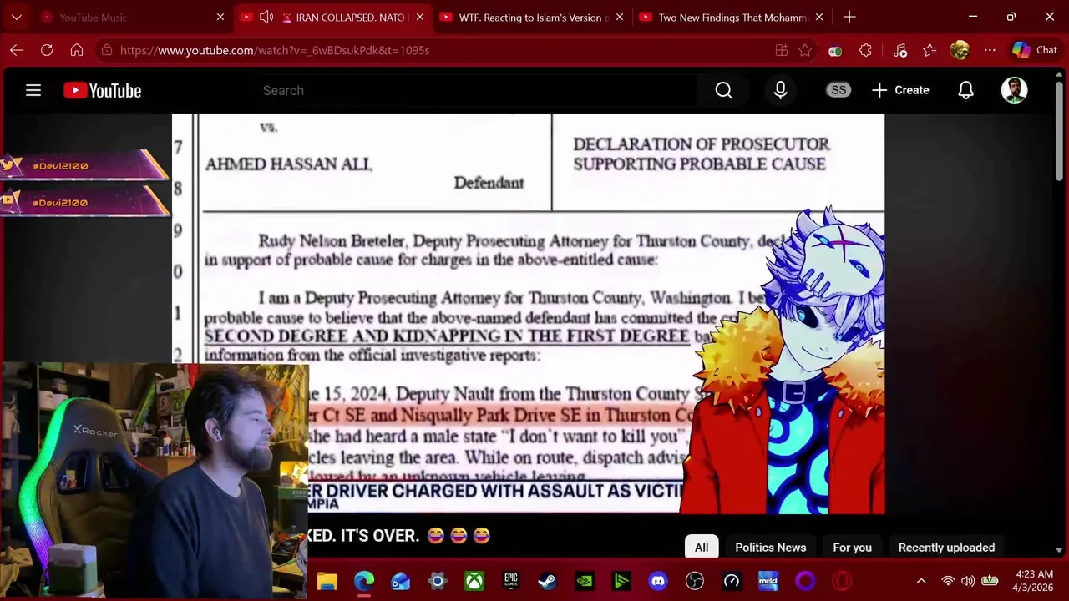Image resolution: width=1069 pixels, height=601 pixels.
Task: Open Outlook mail from the taskbar
Action: tap(401, 581)
